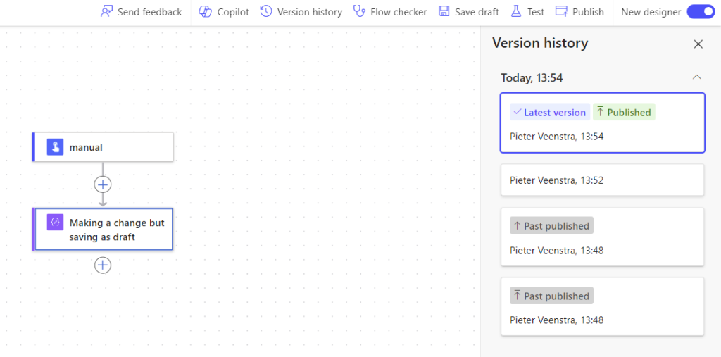Viewport: 721px width, 357px height.
Task: Click the Send feedback person icon
Action: [107, 11]
